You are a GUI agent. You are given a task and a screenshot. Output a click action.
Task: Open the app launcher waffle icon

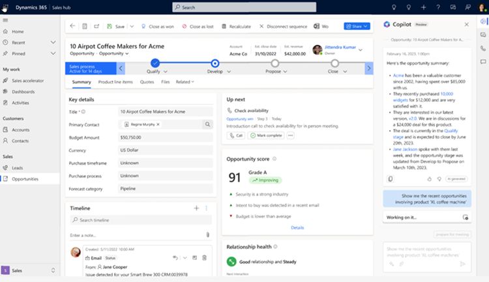tap(5, 7)
